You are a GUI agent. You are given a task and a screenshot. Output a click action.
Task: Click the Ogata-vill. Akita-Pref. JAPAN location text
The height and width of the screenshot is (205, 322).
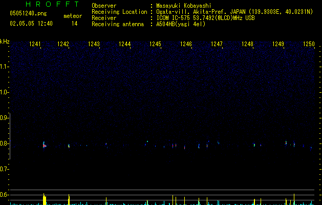(x=234, y=12)
